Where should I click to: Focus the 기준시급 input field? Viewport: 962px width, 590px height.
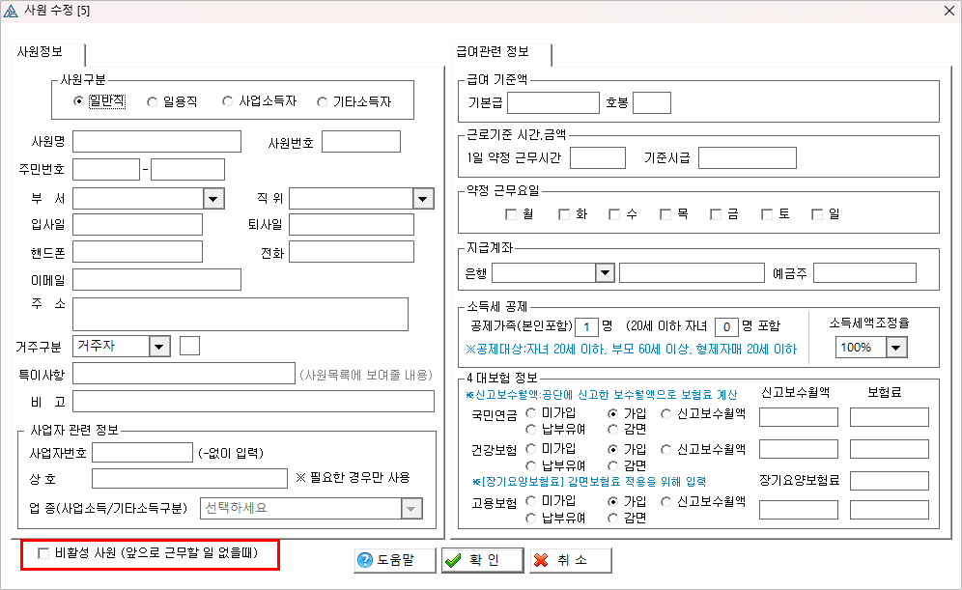748,157
